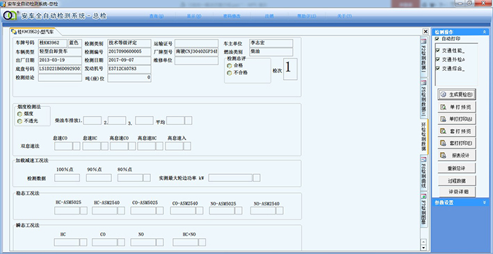The image size is (493, 254).
Task: Click the 厂牌型号 field
Action: click(x=197, y=52)
